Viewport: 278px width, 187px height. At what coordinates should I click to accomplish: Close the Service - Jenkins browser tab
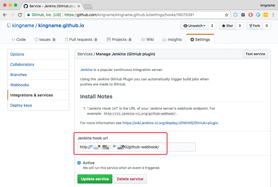(79, 6)
